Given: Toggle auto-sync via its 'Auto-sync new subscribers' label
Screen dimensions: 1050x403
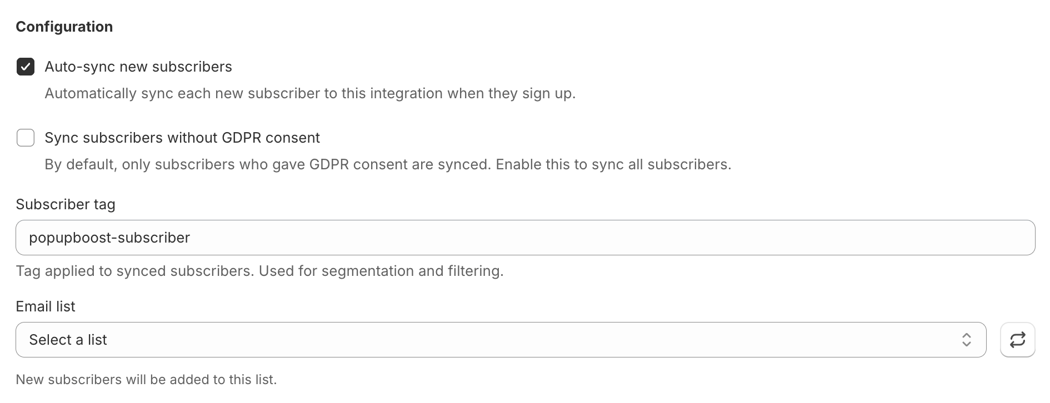Looking at the screenshot, I should coord(138,67).
